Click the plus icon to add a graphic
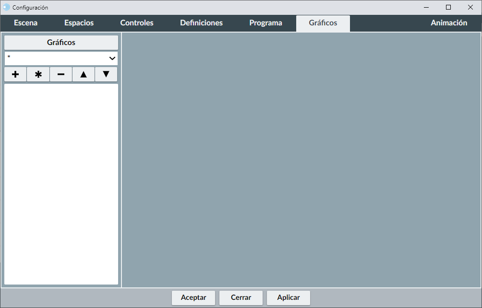The height and width of the screenshot is (308, 482). point(15,74)
